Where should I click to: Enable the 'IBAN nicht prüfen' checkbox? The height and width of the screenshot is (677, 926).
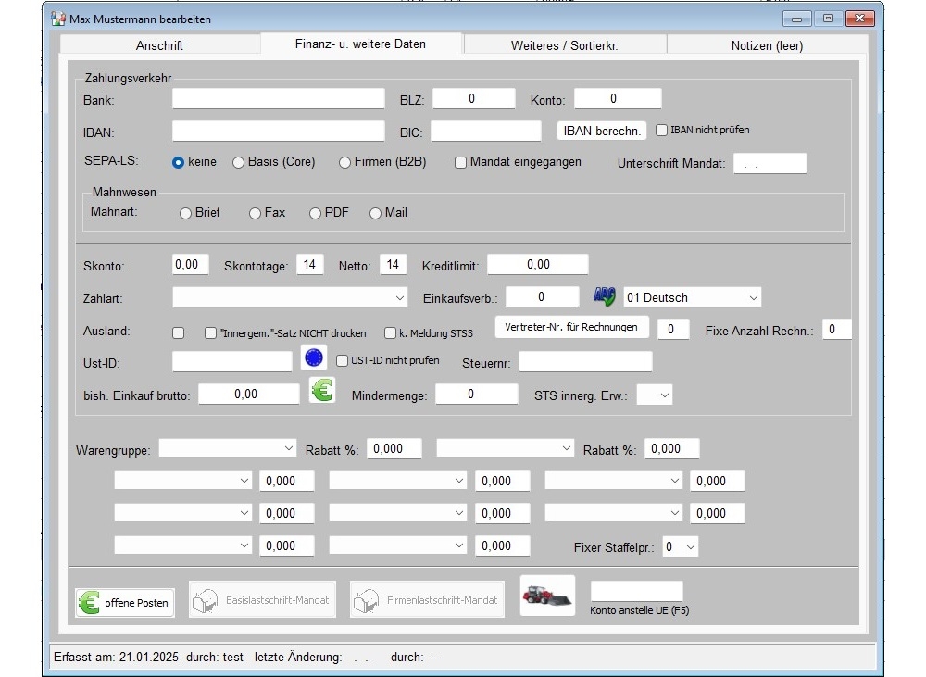click(x=662, y=131)
